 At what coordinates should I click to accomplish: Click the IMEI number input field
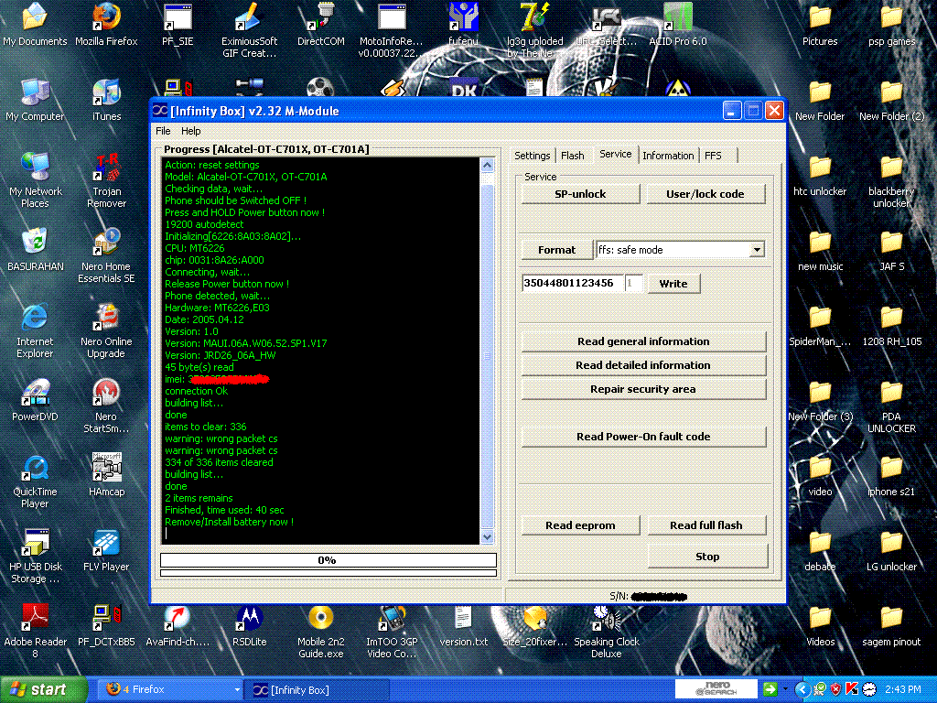571,284
